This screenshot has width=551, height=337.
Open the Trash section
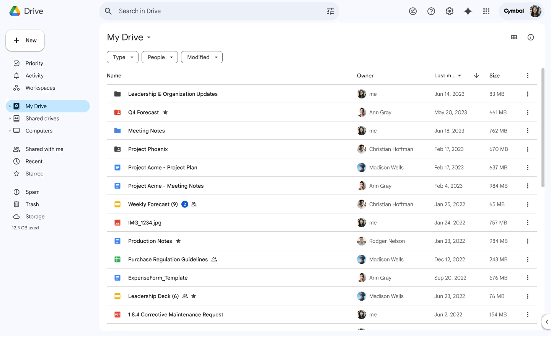pos(32,204)
